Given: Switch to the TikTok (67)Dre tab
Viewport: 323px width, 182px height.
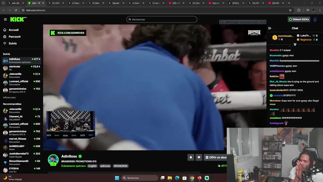Looking at the screenshot, I should [236, 3].
